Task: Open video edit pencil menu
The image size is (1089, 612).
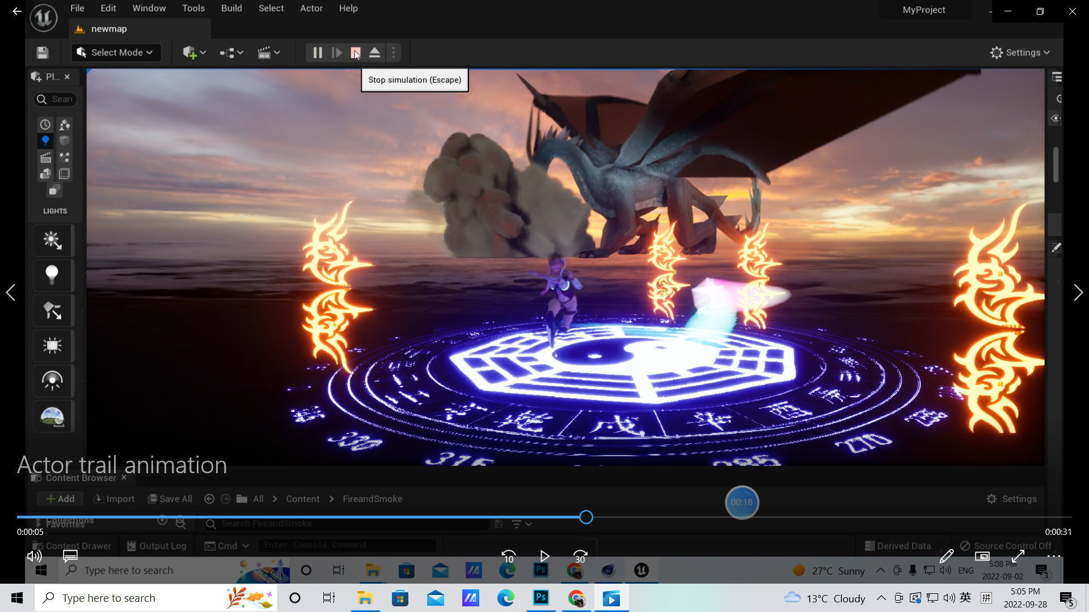Action: tap(946, 556)
